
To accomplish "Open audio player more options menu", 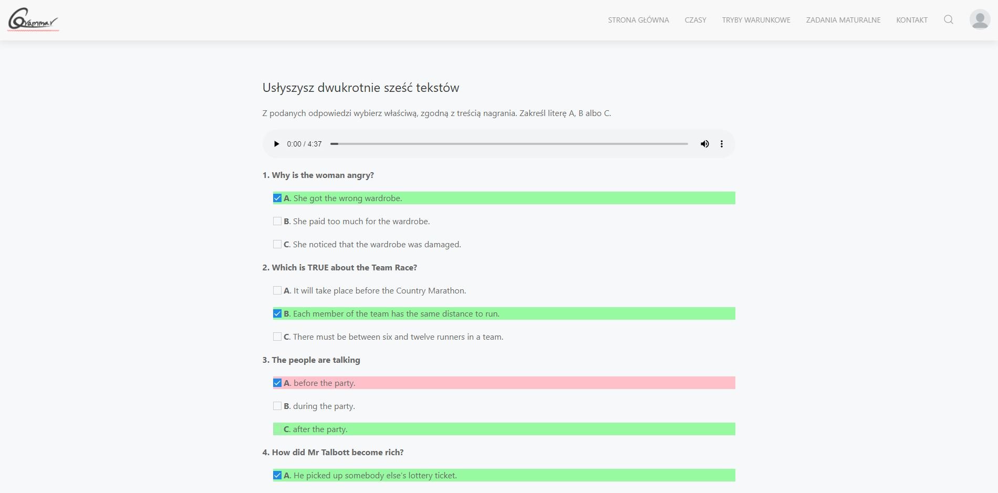I will coord(722,144).
